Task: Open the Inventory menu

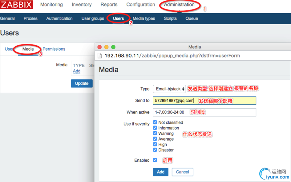Action: pos(82,5)
